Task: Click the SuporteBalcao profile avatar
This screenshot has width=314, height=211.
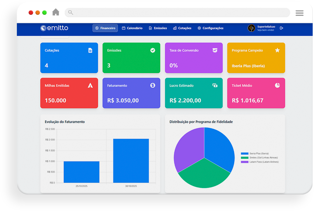Action: (251, 28)
